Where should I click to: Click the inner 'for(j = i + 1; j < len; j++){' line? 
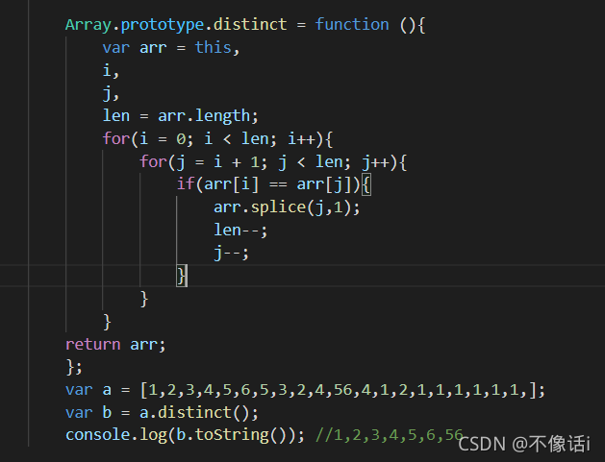point(273,161)
